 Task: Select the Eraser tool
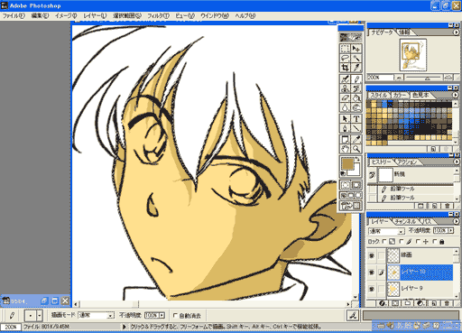point(345,97)
